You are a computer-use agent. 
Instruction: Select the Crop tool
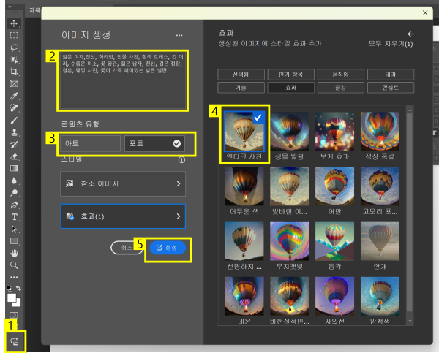(14, 72)
